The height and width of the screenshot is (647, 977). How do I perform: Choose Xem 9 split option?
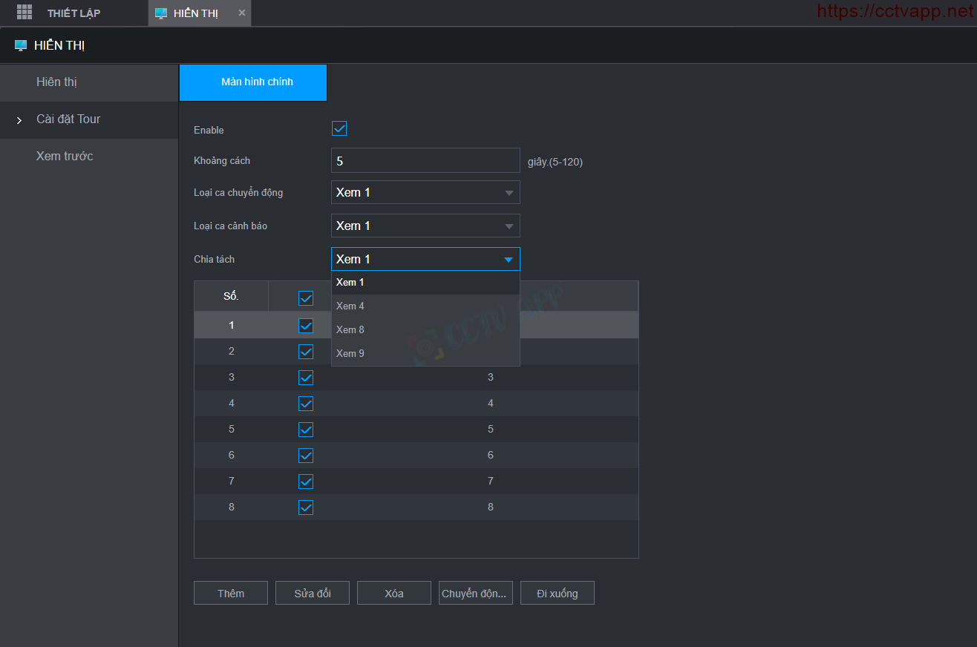[350, 353]
